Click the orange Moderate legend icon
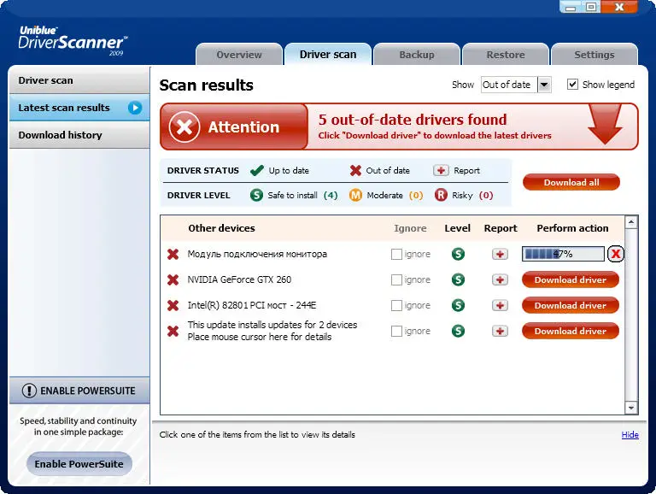This screenshot has height=494, width=656. click(x=355, y=195)
